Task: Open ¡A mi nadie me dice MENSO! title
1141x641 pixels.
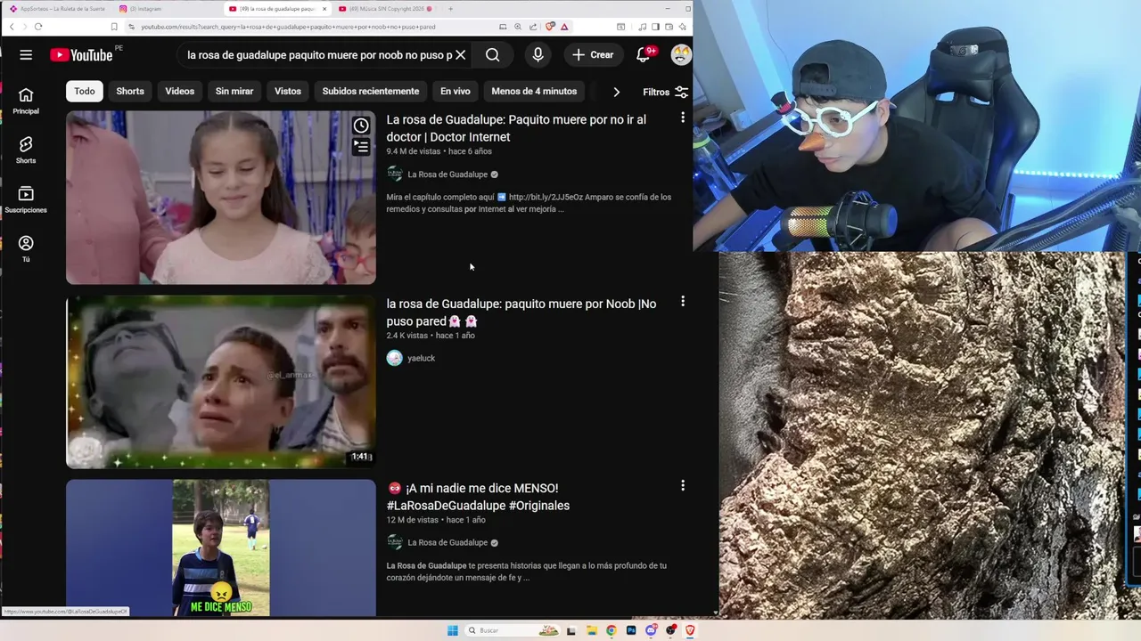Action: point(479,497)
